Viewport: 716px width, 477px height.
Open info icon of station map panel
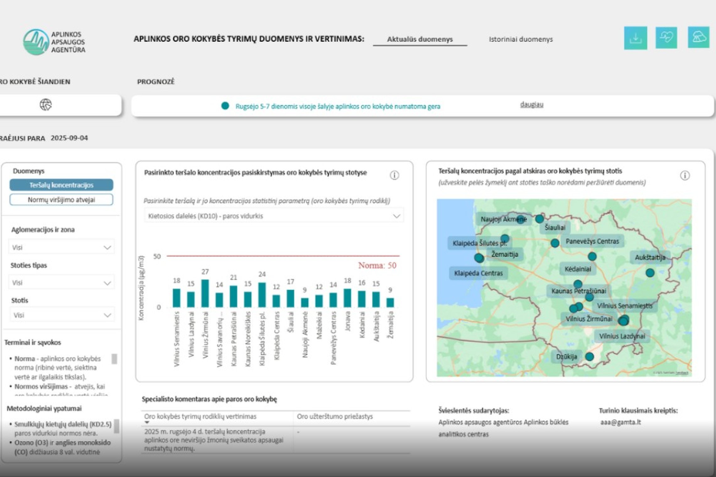tap(685, 175)
